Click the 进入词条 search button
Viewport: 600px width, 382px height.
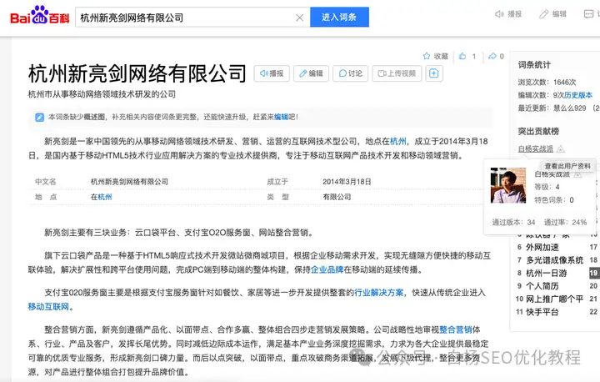pos(339,18)
